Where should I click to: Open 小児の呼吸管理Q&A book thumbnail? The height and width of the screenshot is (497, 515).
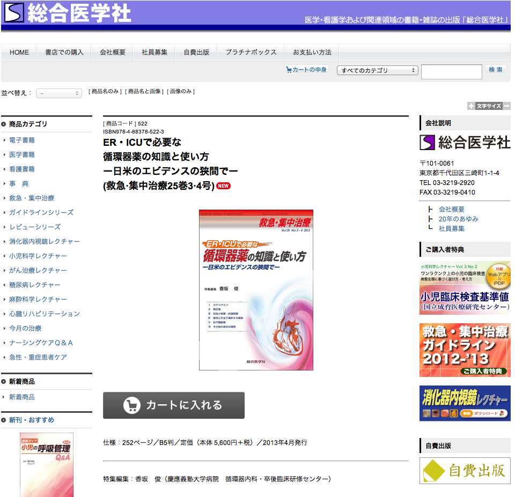tap(47, 465)
